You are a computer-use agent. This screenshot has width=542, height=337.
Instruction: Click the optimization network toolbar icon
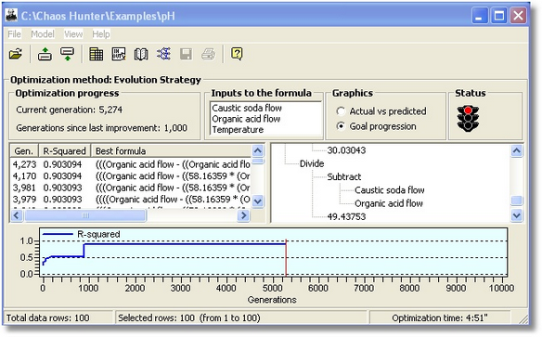(x=163, y=54)
